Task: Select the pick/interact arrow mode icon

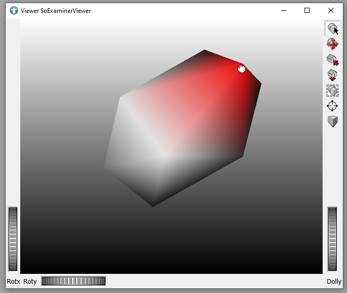Action: pos(332,29)
